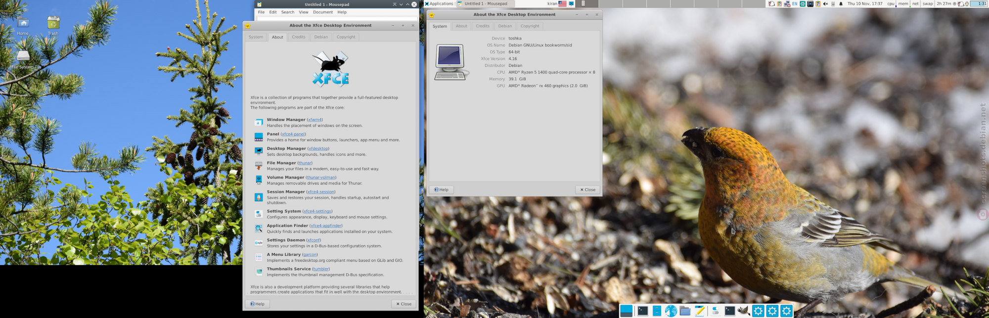Click the Help button in the right System dialog

click(x=442, y=189)
